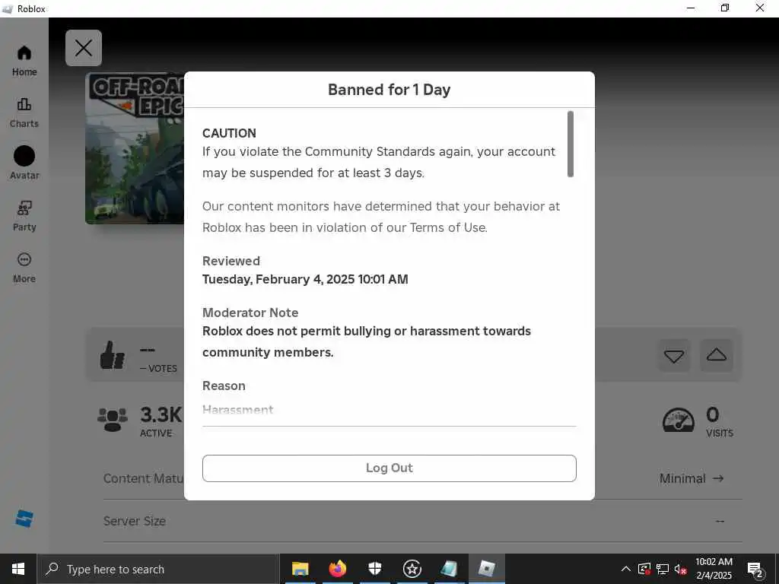779x584 pixels.
Task: Open Charts in the sidebar
Action: (24, 113)
